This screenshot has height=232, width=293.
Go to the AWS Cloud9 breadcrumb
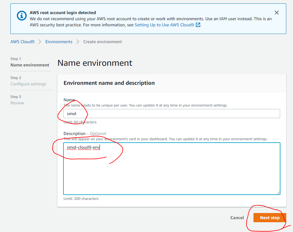tap(22, 42)
